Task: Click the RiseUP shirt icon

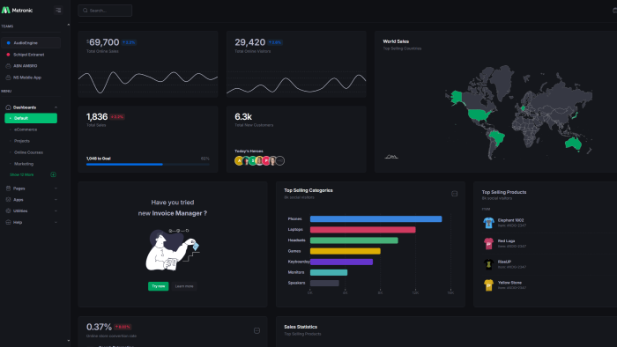Action: 488,264
